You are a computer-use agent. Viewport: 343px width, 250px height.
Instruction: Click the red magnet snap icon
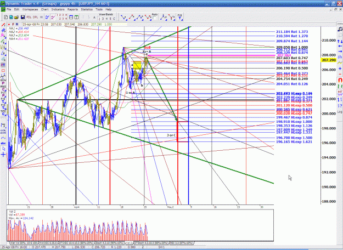(340, 80)
